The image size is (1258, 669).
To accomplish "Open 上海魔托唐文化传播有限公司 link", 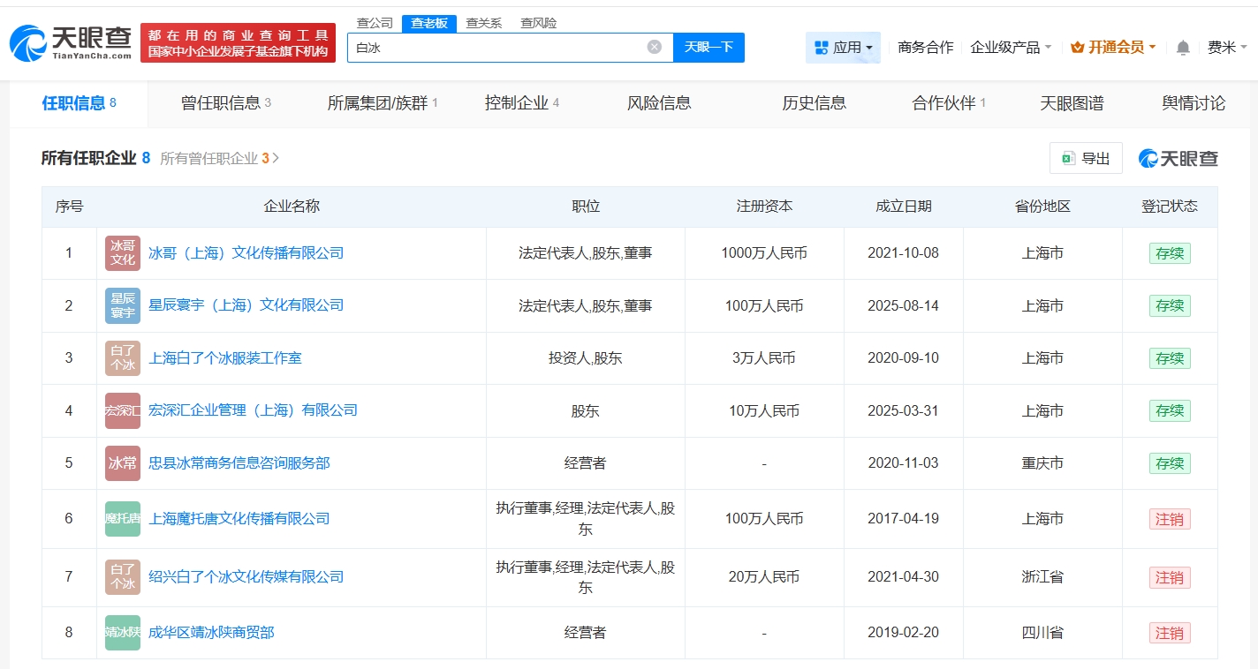I will click(x=239, y=519).
